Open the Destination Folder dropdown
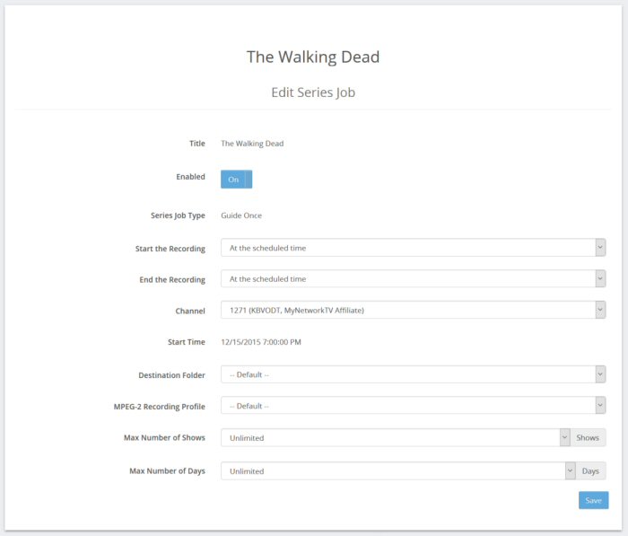Viewport: 628px width, 536px height. click(413, 374)
